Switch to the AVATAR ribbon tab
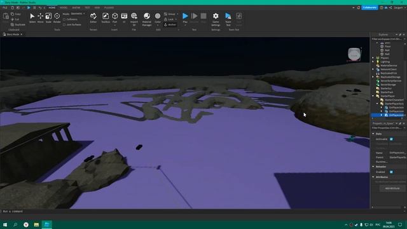 [76, 8]
